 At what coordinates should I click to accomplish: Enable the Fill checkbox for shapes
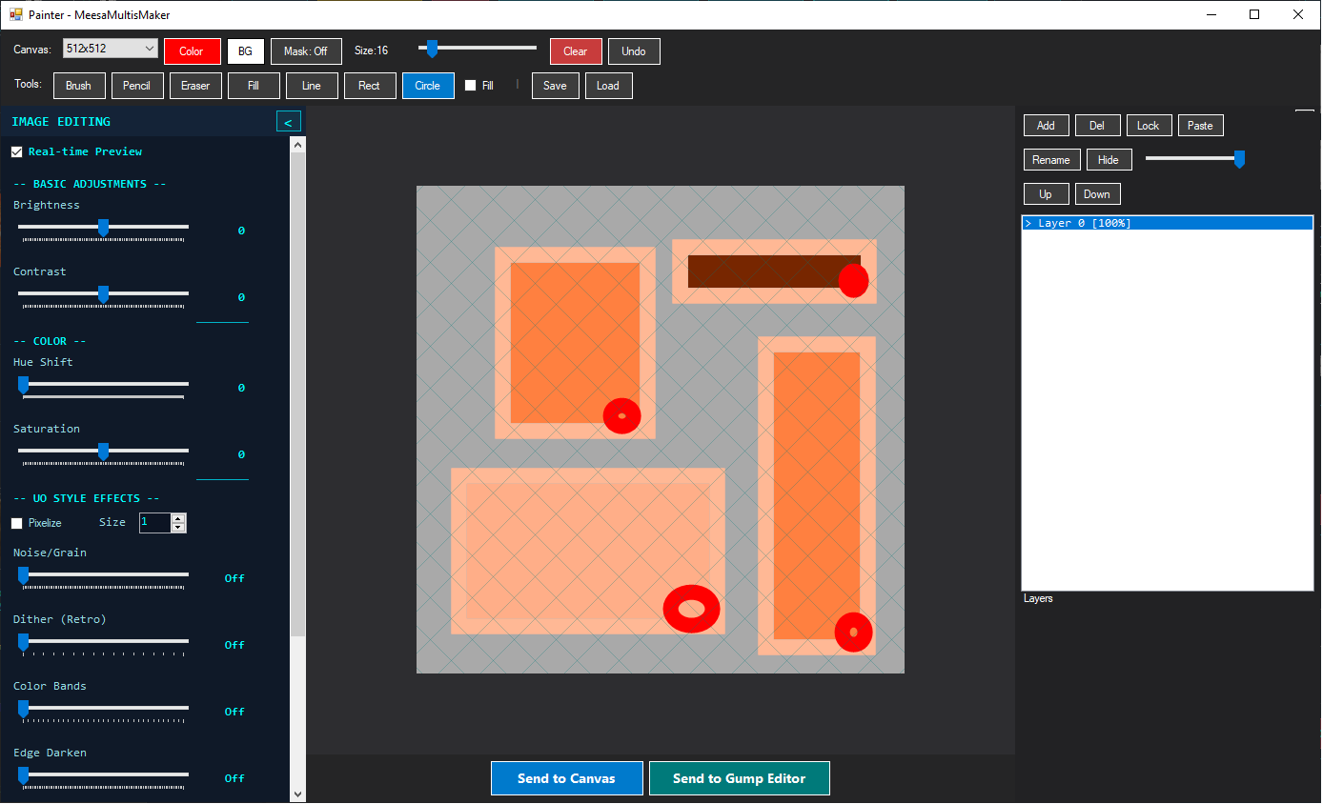coord(471,86)
